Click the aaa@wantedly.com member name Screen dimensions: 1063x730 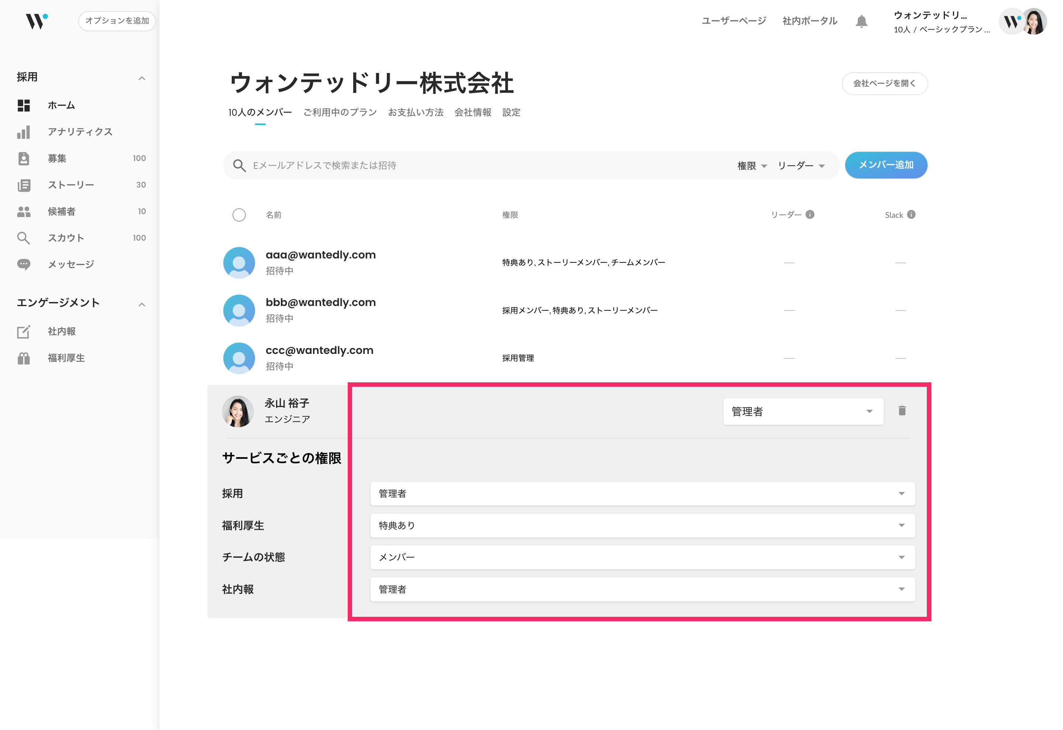point(320,255)
